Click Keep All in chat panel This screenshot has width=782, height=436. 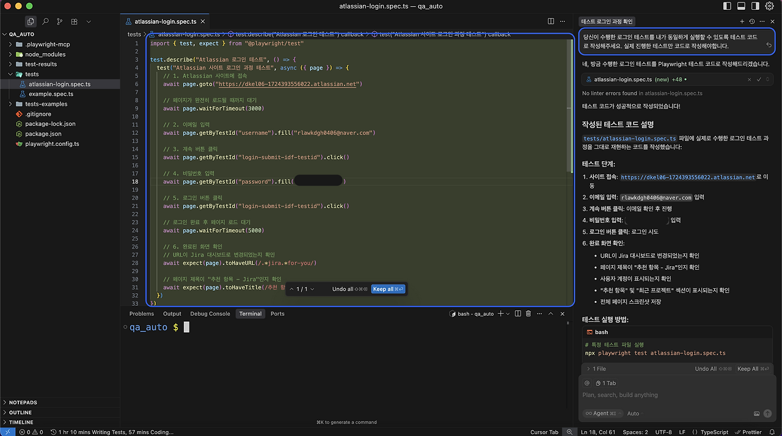click(755, 369)
